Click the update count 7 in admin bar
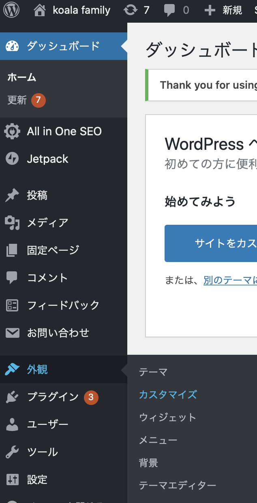The width and height of the screenshot is (257, 503). pos(146,11)
